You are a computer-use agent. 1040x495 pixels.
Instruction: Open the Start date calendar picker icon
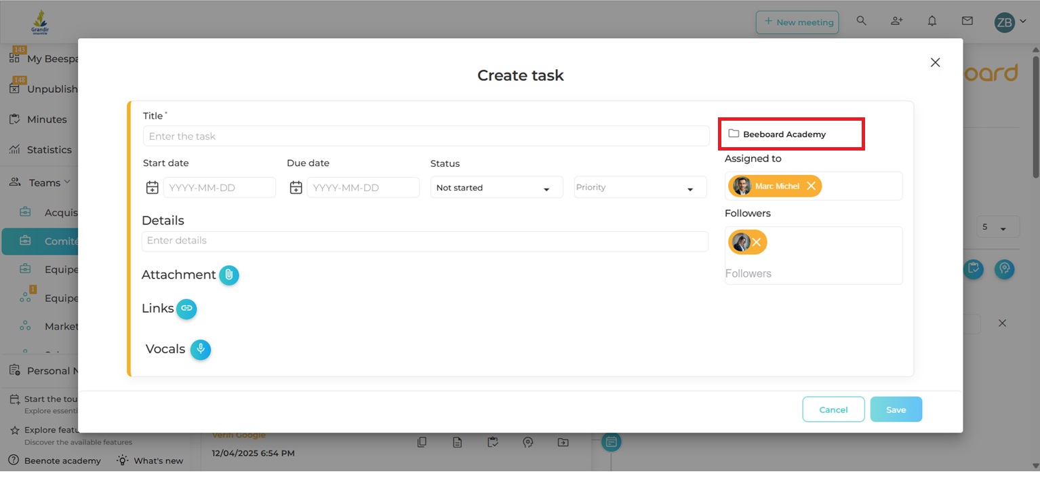(x=152, y=187)
